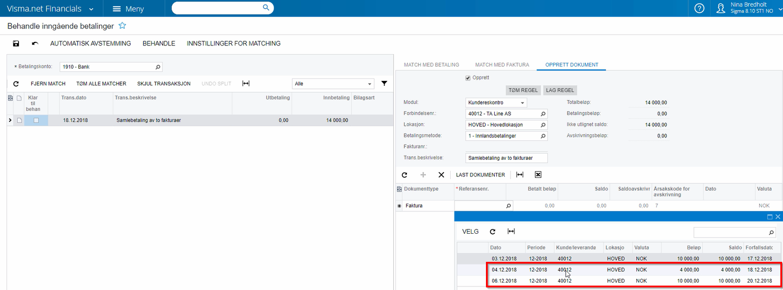Refresh the bank transactions list

pos(16,84)
